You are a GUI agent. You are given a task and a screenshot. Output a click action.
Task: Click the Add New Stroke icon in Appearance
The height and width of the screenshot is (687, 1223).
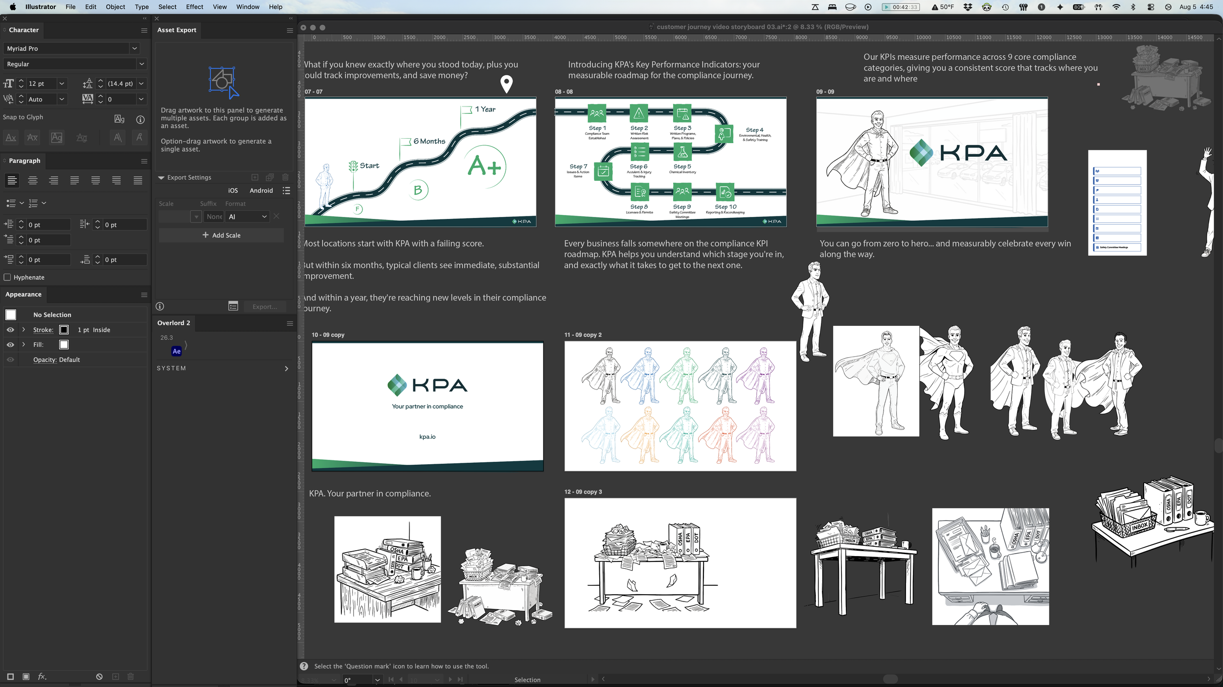point(10,677)
